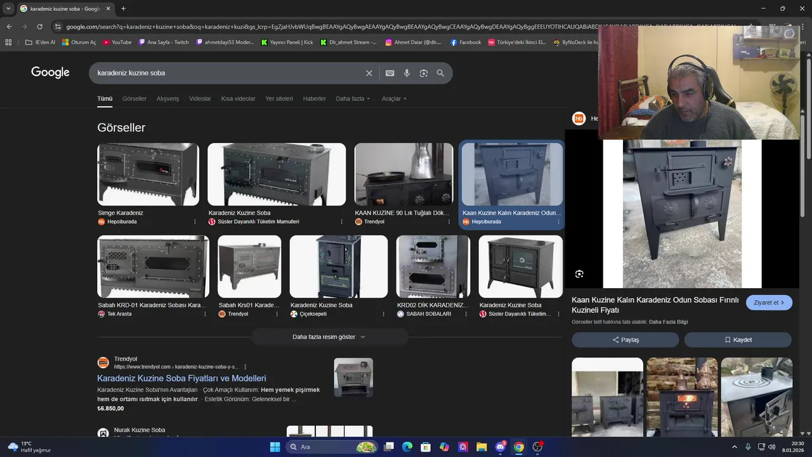This screenshot has height=457, width=812.
Task: Show hidden system tray icons
Action: pos(735,447)
